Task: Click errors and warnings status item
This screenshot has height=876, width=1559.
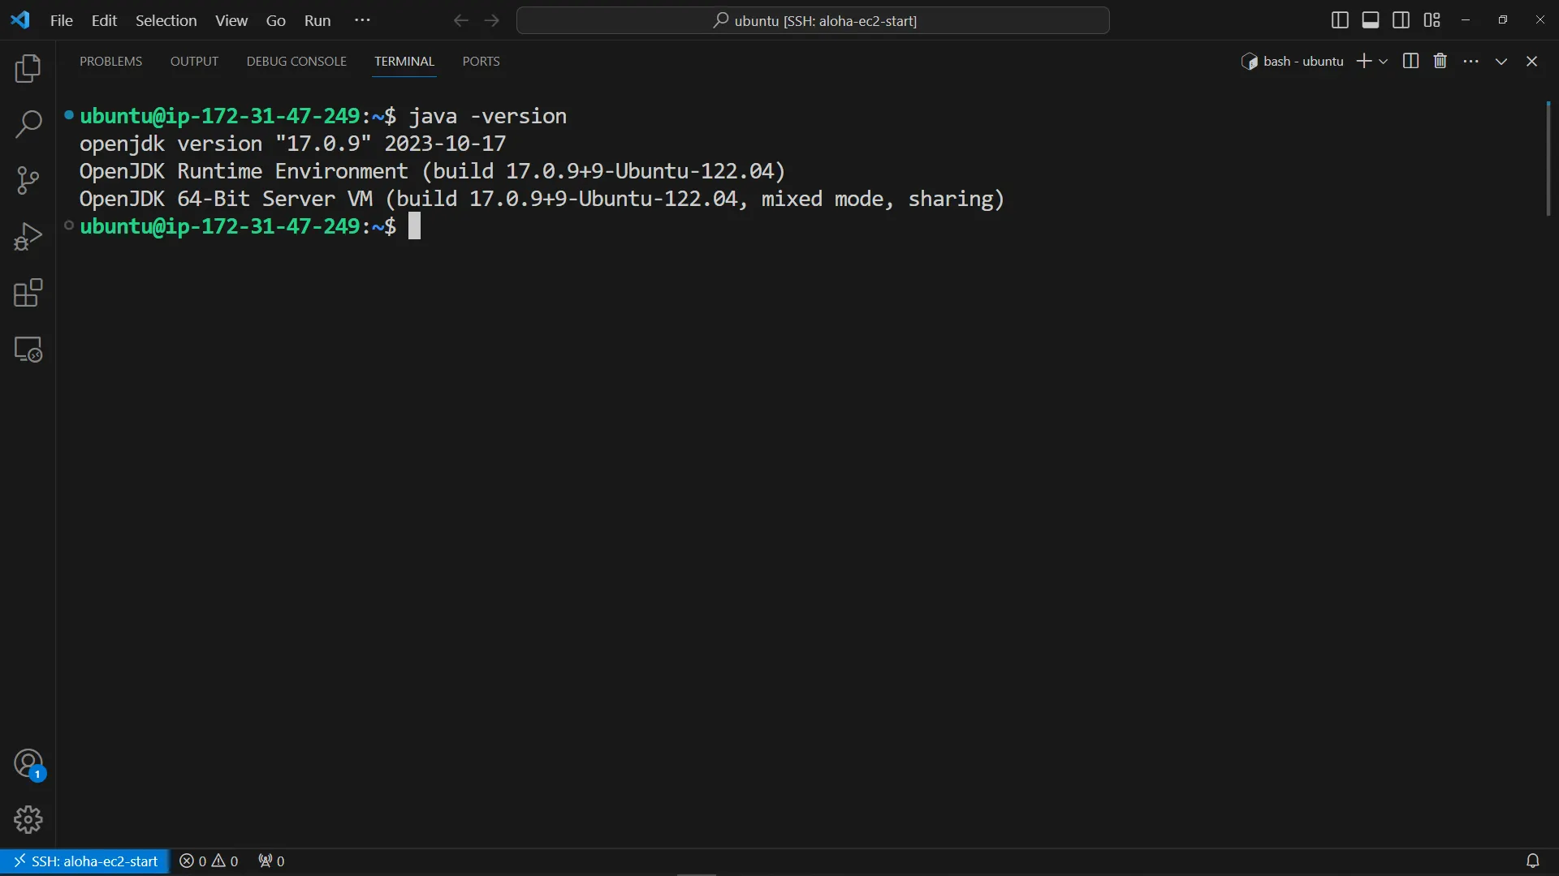Action: [x=209, y=861]
